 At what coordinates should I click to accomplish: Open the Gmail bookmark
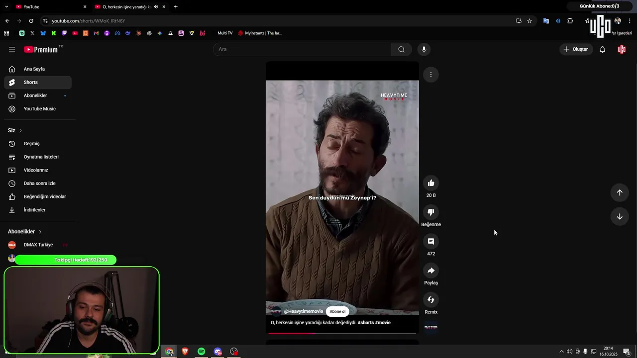coord(96,33)
